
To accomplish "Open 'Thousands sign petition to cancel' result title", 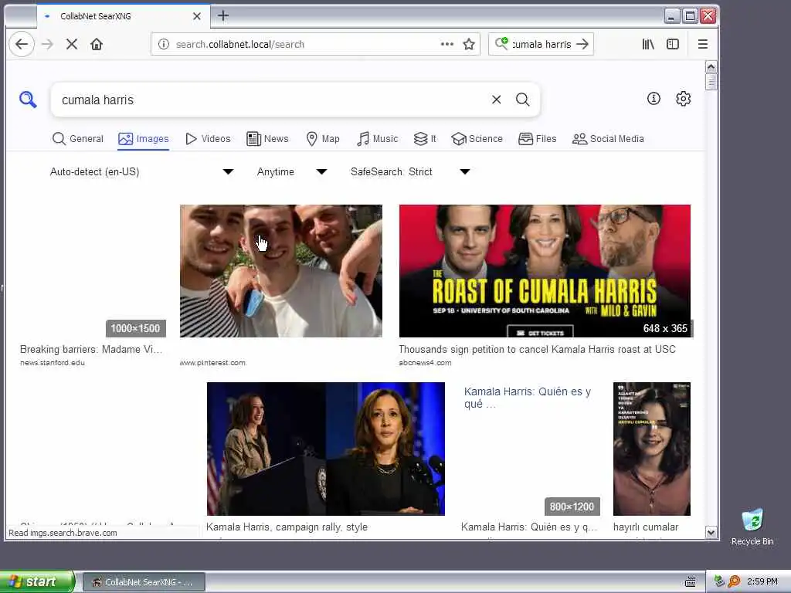I will 538,350.
